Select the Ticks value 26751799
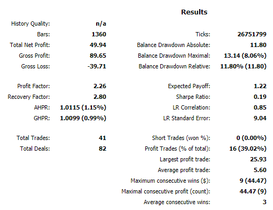 click(x=252, y=34)
